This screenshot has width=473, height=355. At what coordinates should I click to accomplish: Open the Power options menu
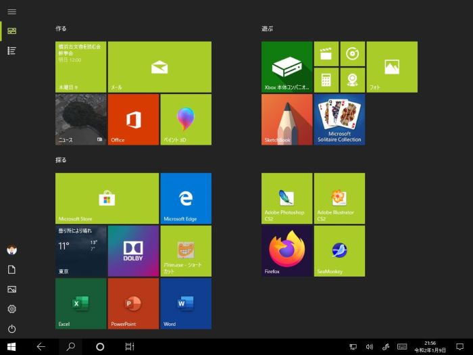pos(11,329)
